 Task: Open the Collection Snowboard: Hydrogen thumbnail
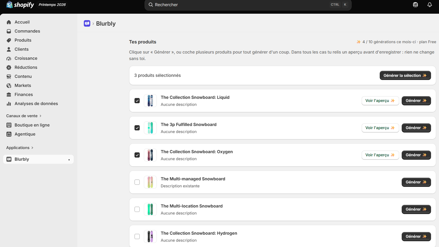[150, 237]
